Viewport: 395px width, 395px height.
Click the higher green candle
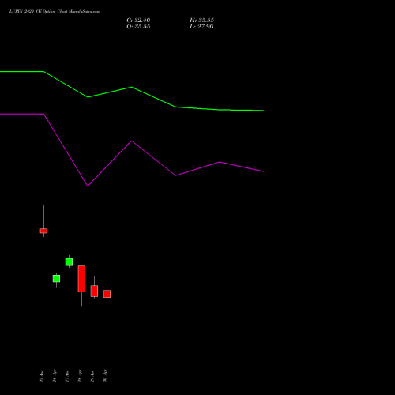(69, 262)
